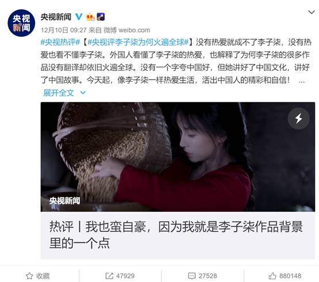Click the 收藏 label to bookmark
Viewport: 319px width, 282px height.
pos(43,276)
